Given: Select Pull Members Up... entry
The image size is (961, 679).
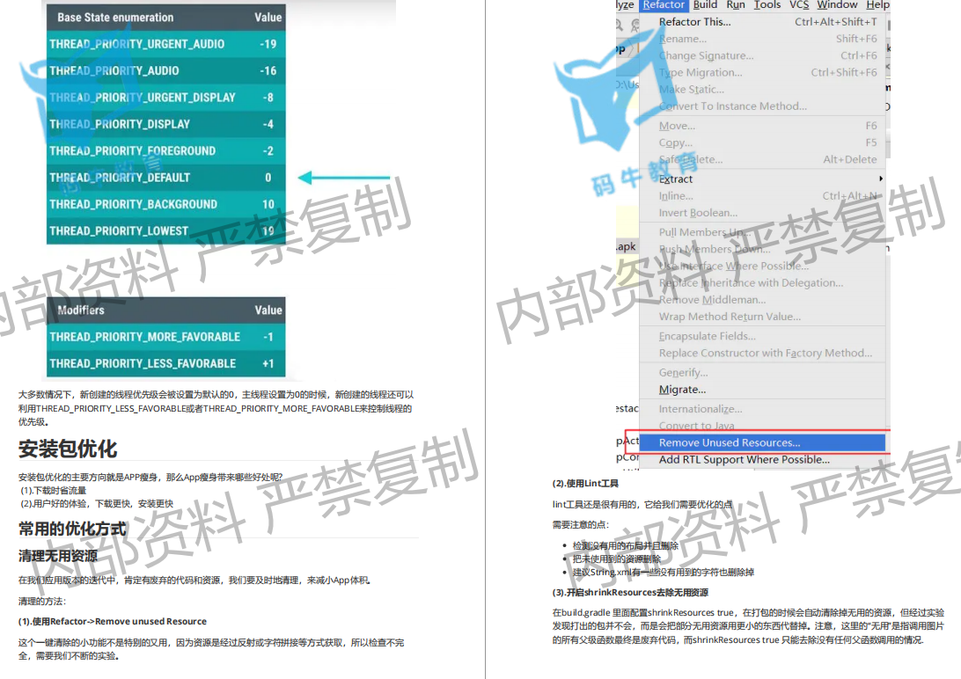Looking at the screenshot, I should (762, 232).
